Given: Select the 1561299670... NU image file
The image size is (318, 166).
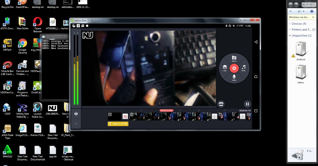Looking at the screenshot, I should pyautogui.click(x=53, y=110).
